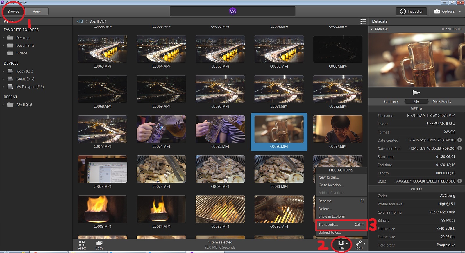465x253 pixels.
Task: Select thumbnail C0067.MP4
Action: click(338, 49)
